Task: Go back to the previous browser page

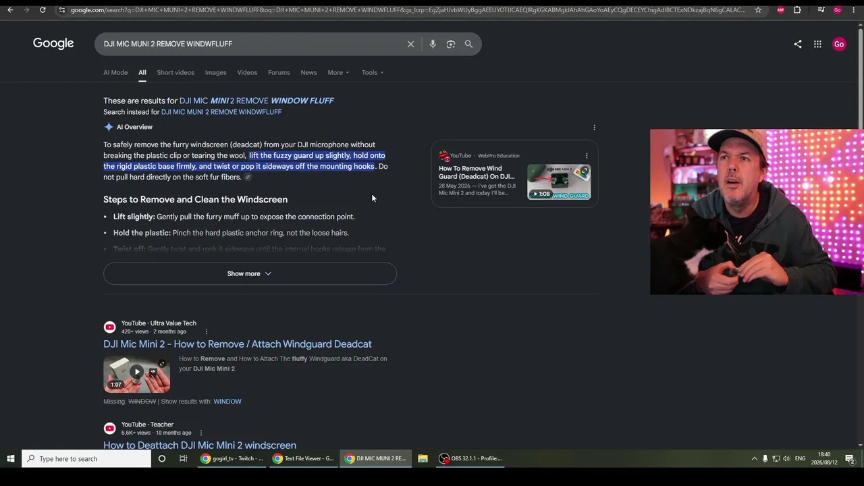Action: pyautogui.click(x=10, y=10)
